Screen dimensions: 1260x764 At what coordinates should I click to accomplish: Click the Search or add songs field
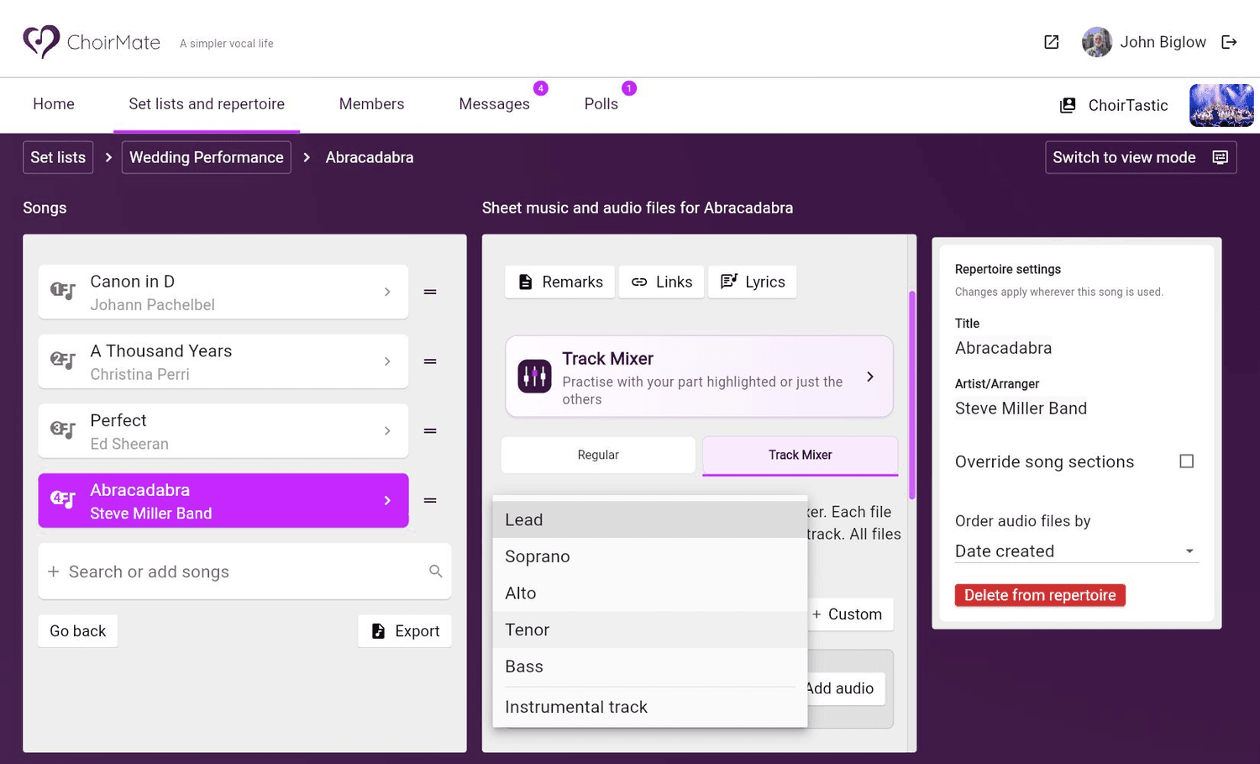point(244,572)
